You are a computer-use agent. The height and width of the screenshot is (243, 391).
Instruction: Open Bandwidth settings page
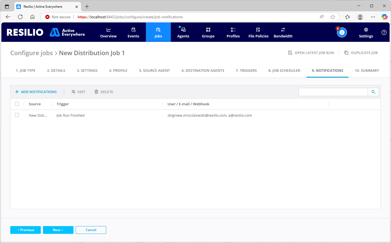click(283, 32)
